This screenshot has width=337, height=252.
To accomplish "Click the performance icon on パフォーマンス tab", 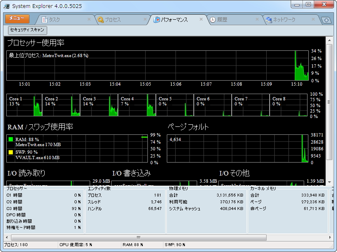I will click(x=156, y=20).
